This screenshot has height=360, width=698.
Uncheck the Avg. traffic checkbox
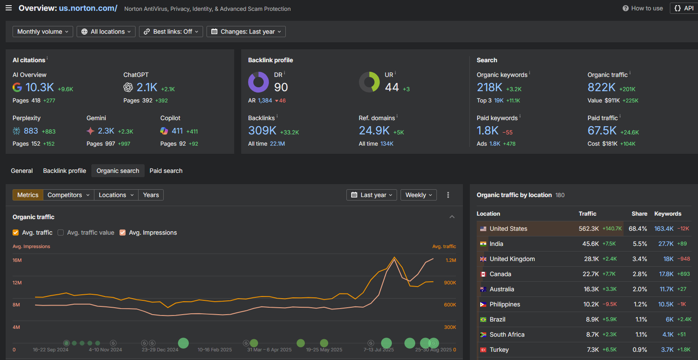(16, 233)
